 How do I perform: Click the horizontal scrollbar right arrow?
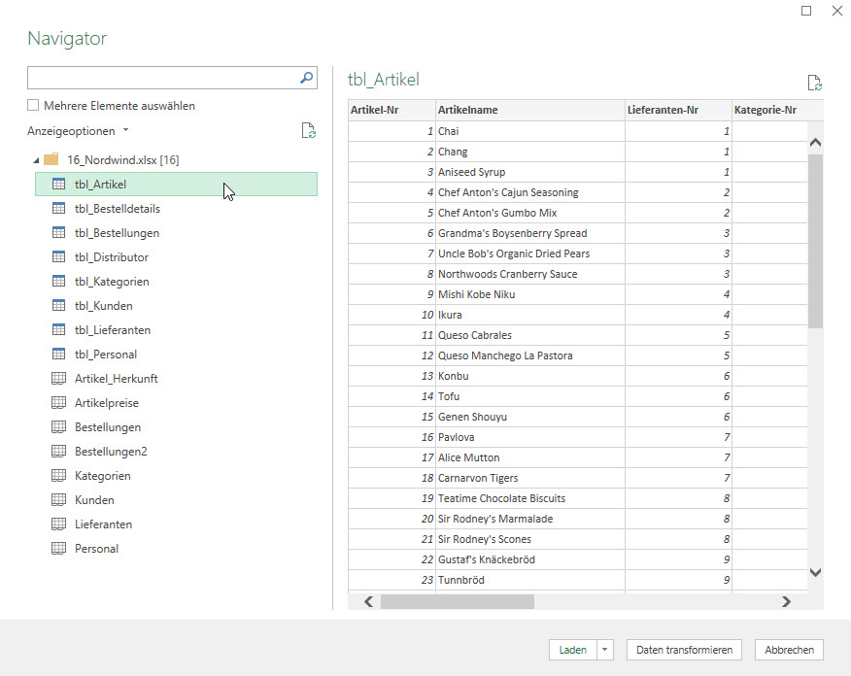[786, 602]
